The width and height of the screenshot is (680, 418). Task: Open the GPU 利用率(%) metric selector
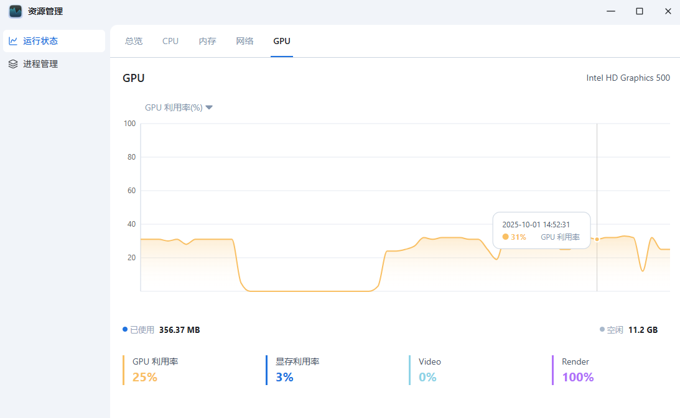[x=174, y=107]
